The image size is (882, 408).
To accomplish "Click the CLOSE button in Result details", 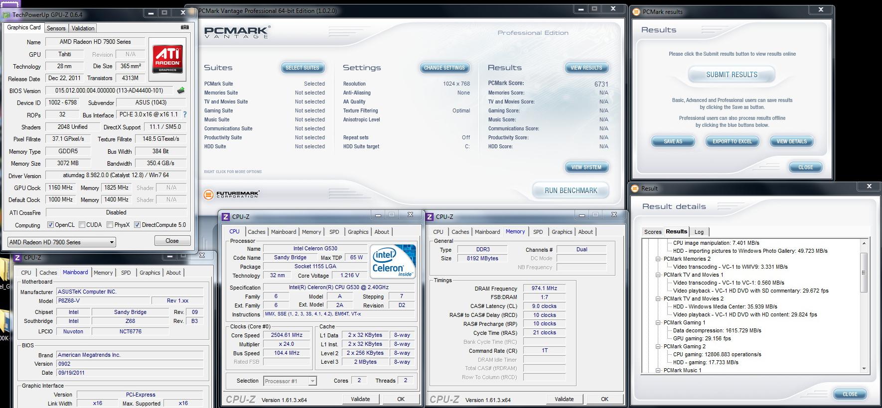I will pyautogui.click(x=850, y=394).
